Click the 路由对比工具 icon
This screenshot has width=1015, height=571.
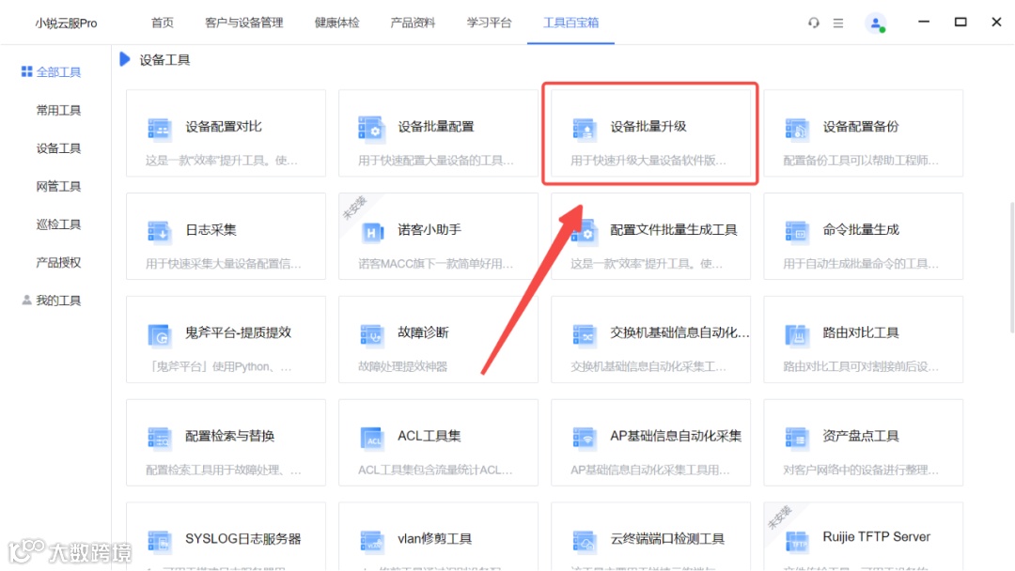point(796,335)
